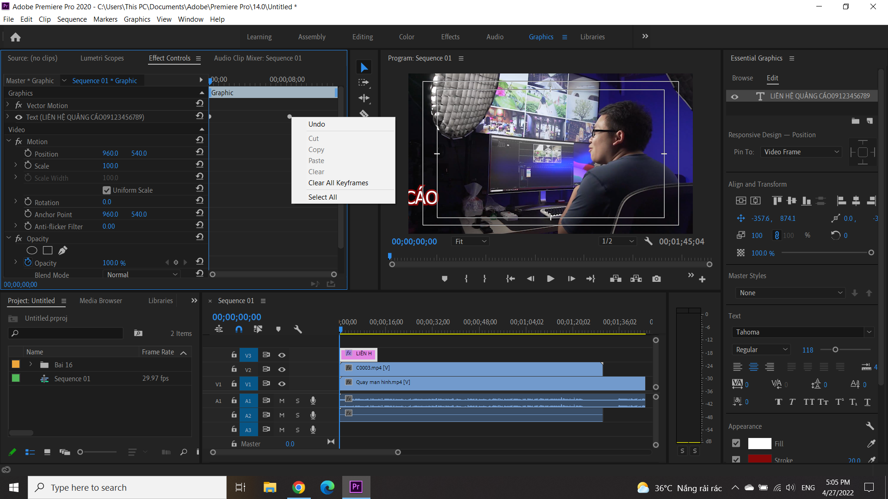This screenshot has height=499, width=888.
Task: Play the Program monitor
Action: coord(550,279)
